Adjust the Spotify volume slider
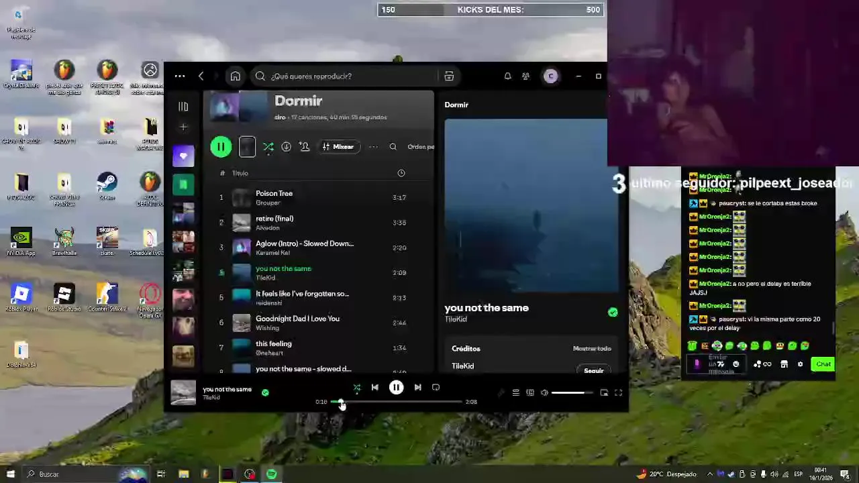 [572, 392]
